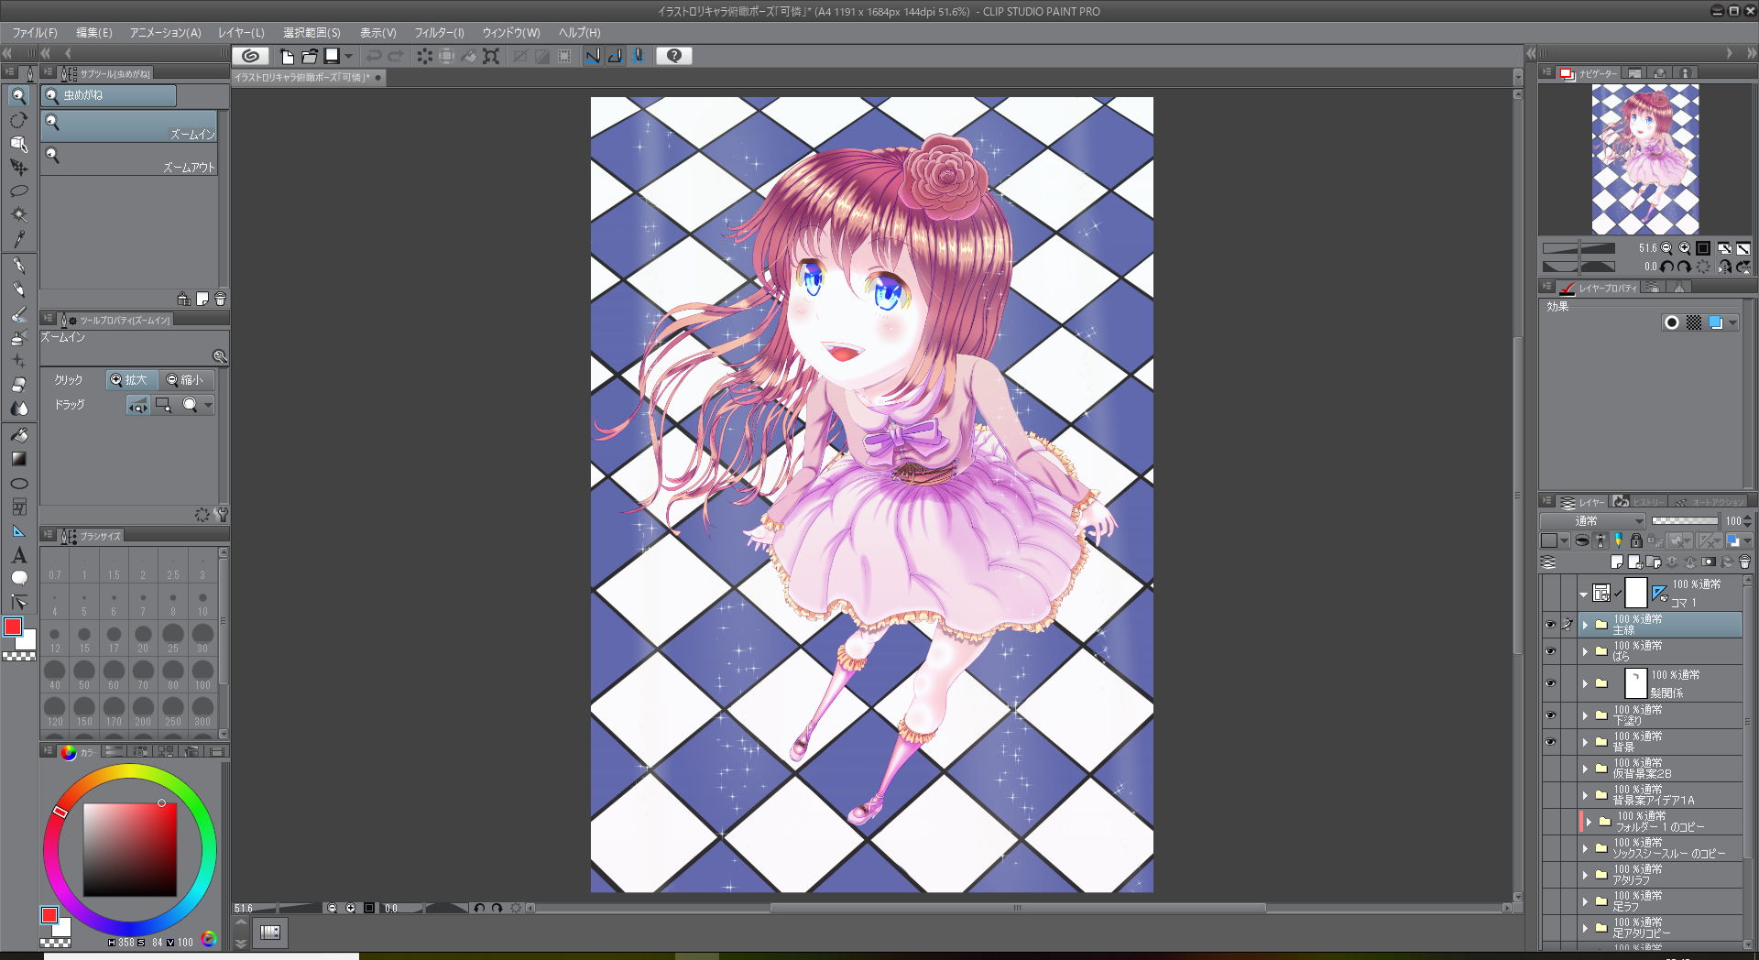Toggle Lock layer icon in Layer panel
The height and width of the screenshot is (960, 1759).
[1636, 540]
